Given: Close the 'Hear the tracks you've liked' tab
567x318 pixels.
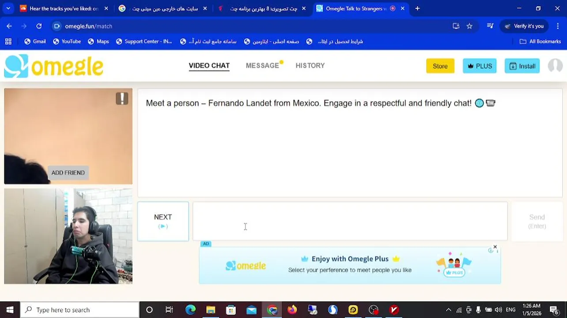Looking at the screenshot, I should pyautogui.click(x=106, y=8).
